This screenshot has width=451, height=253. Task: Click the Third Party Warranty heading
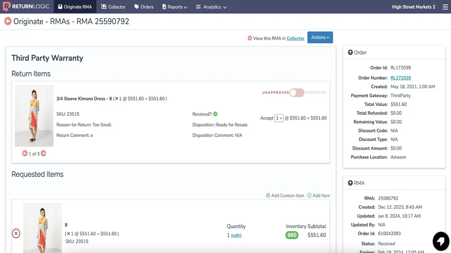(x=47, y=58)
